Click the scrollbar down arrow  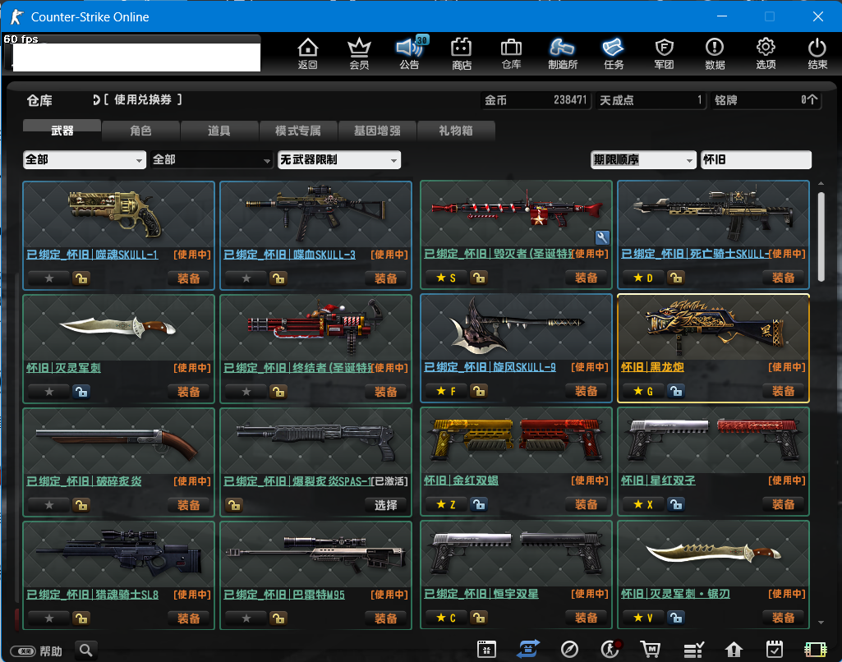click(821, 623)
